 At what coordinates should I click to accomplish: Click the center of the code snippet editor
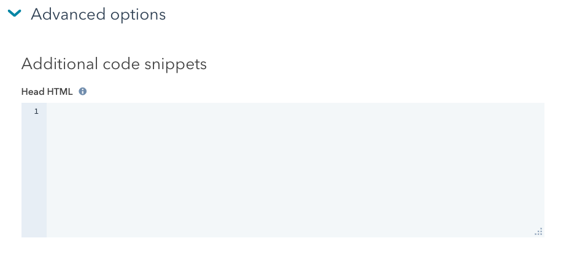[x=295, y=170]
